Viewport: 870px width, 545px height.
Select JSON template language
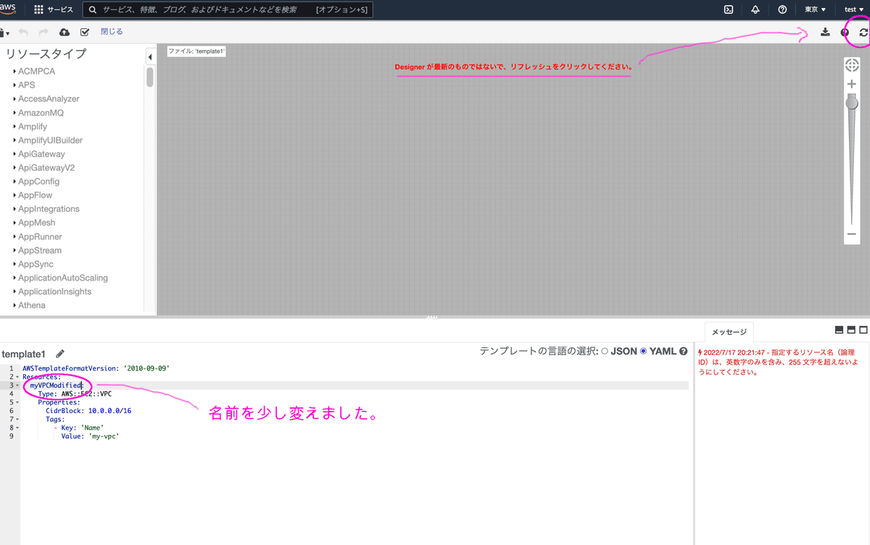(605, 351)
